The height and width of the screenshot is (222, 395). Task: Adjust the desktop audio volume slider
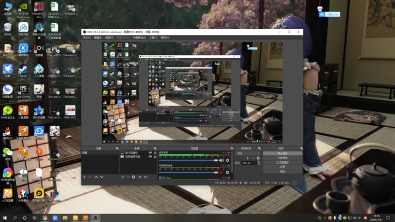tap(188, 160)
